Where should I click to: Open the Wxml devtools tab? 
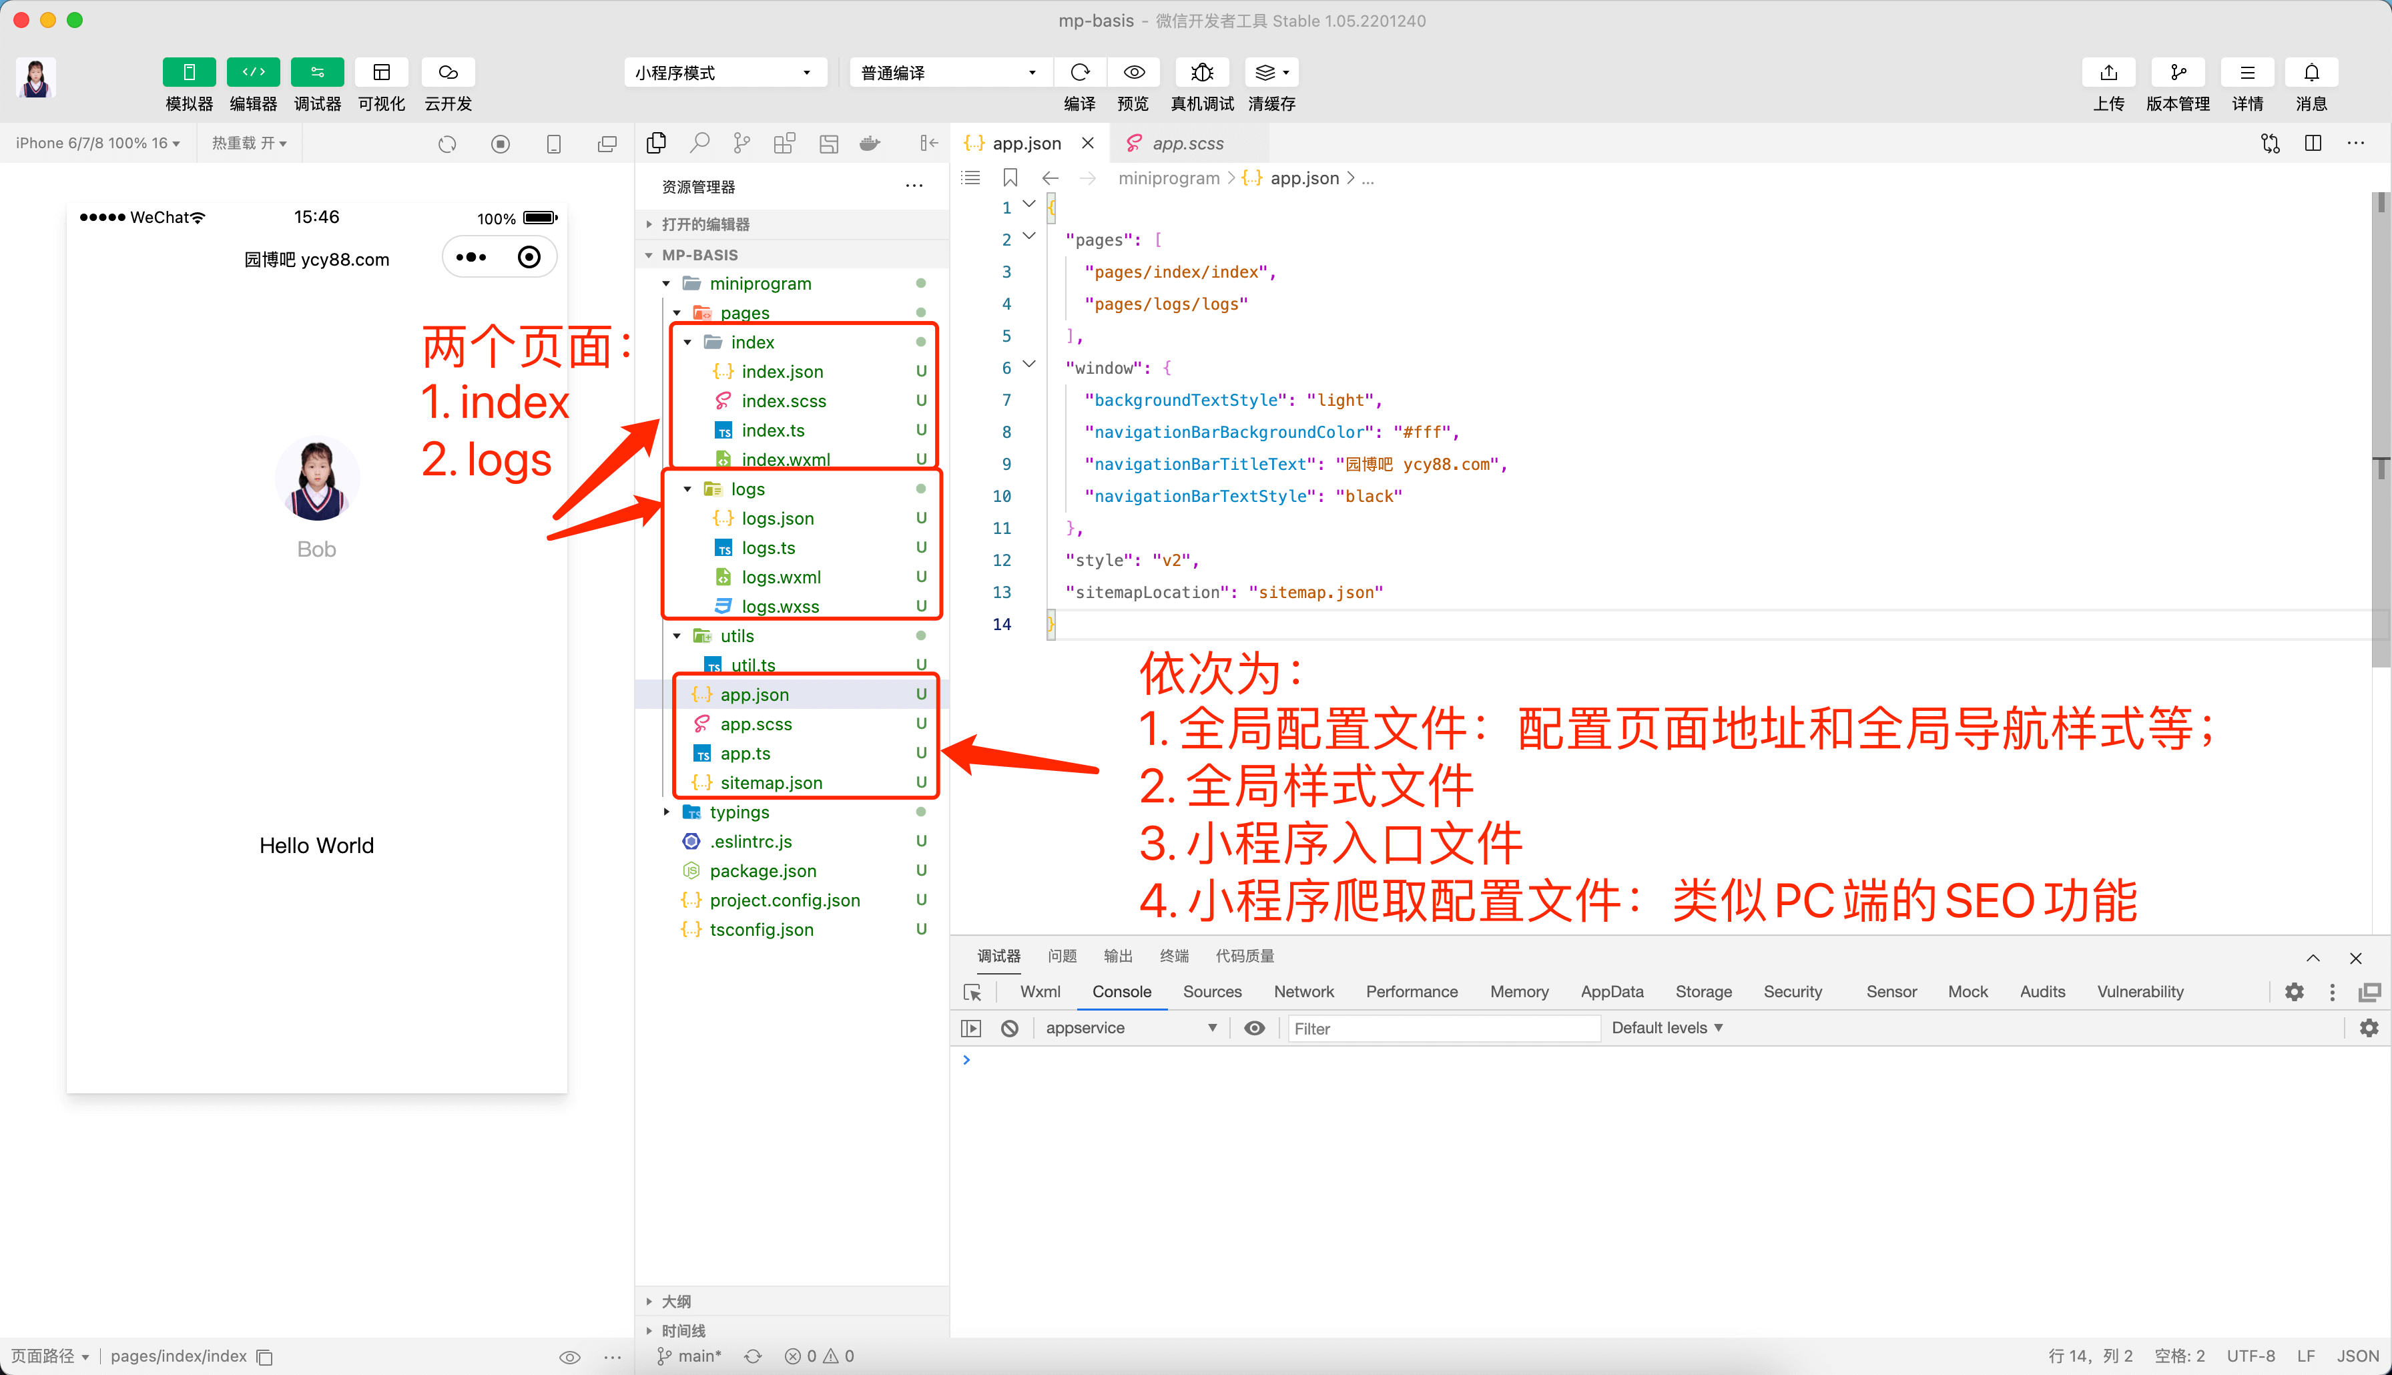[x=1040, y=992]
